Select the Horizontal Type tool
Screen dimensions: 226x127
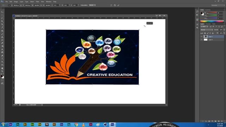(x=2, y=59)
